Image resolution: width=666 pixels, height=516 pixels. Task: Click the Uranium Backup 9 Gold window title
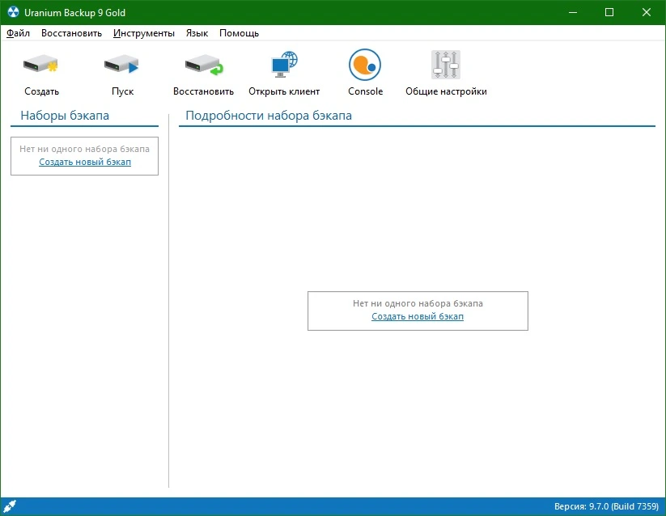click(74, 13)
